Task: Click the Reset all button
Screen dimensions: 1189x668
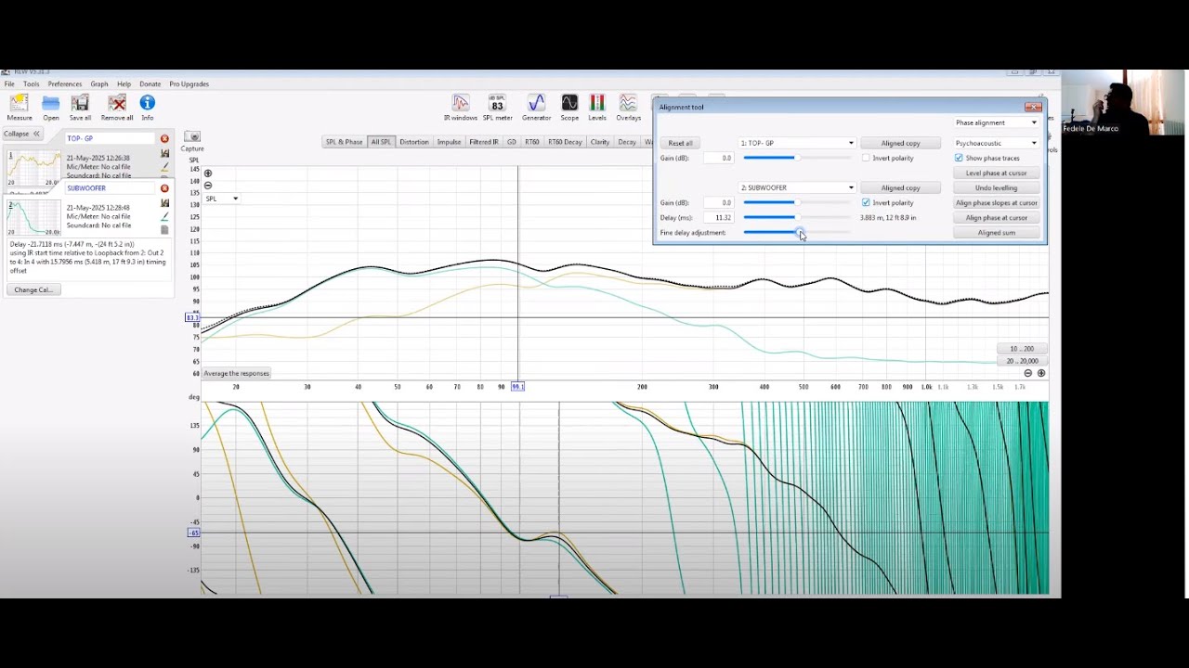Action: click(x=681, y=143)
